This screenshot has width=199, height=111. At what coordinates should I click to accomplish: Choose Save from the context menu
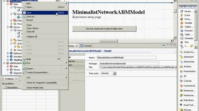point(45,13)
